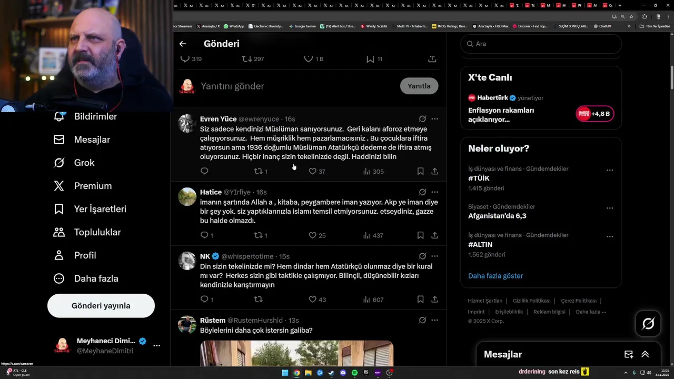Open image thumbnail in Rüstem's reply

tap(296, 353)
